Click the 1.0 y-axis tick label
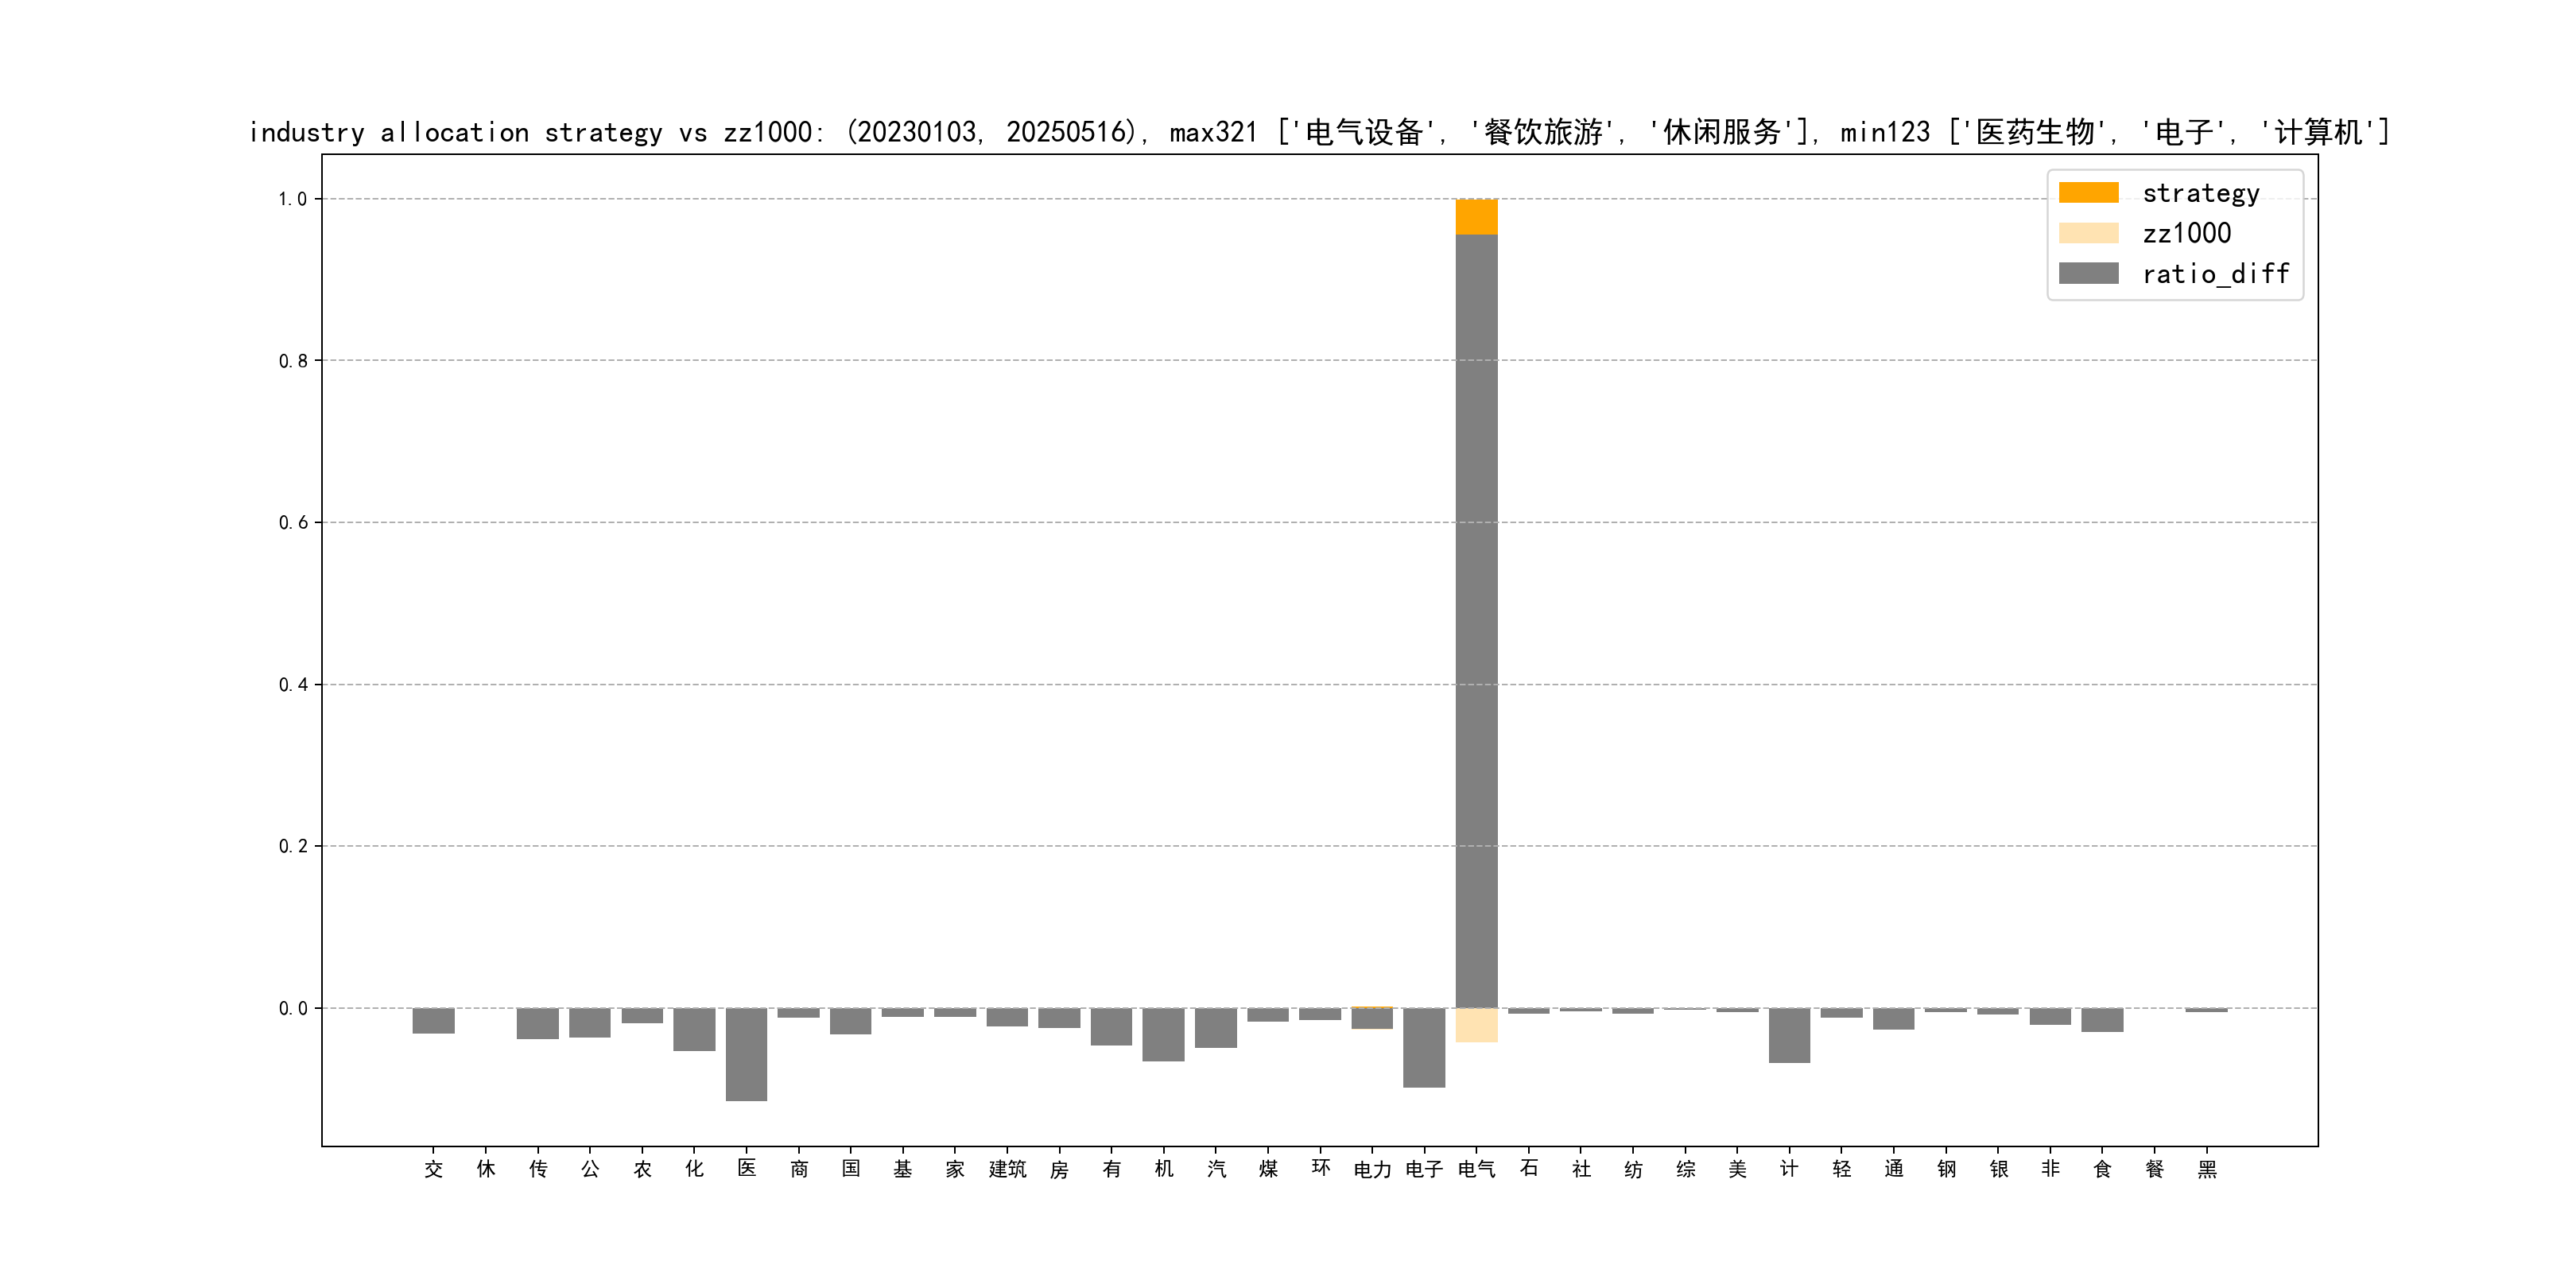The width and height of the screenshot is (2576, 1288). point(292,199)
